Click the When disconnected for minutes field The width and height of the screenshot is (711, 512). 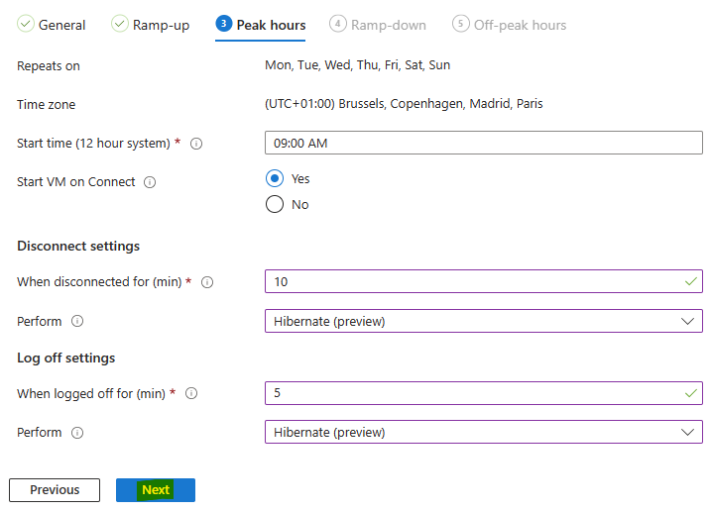[x=484, y=281]
